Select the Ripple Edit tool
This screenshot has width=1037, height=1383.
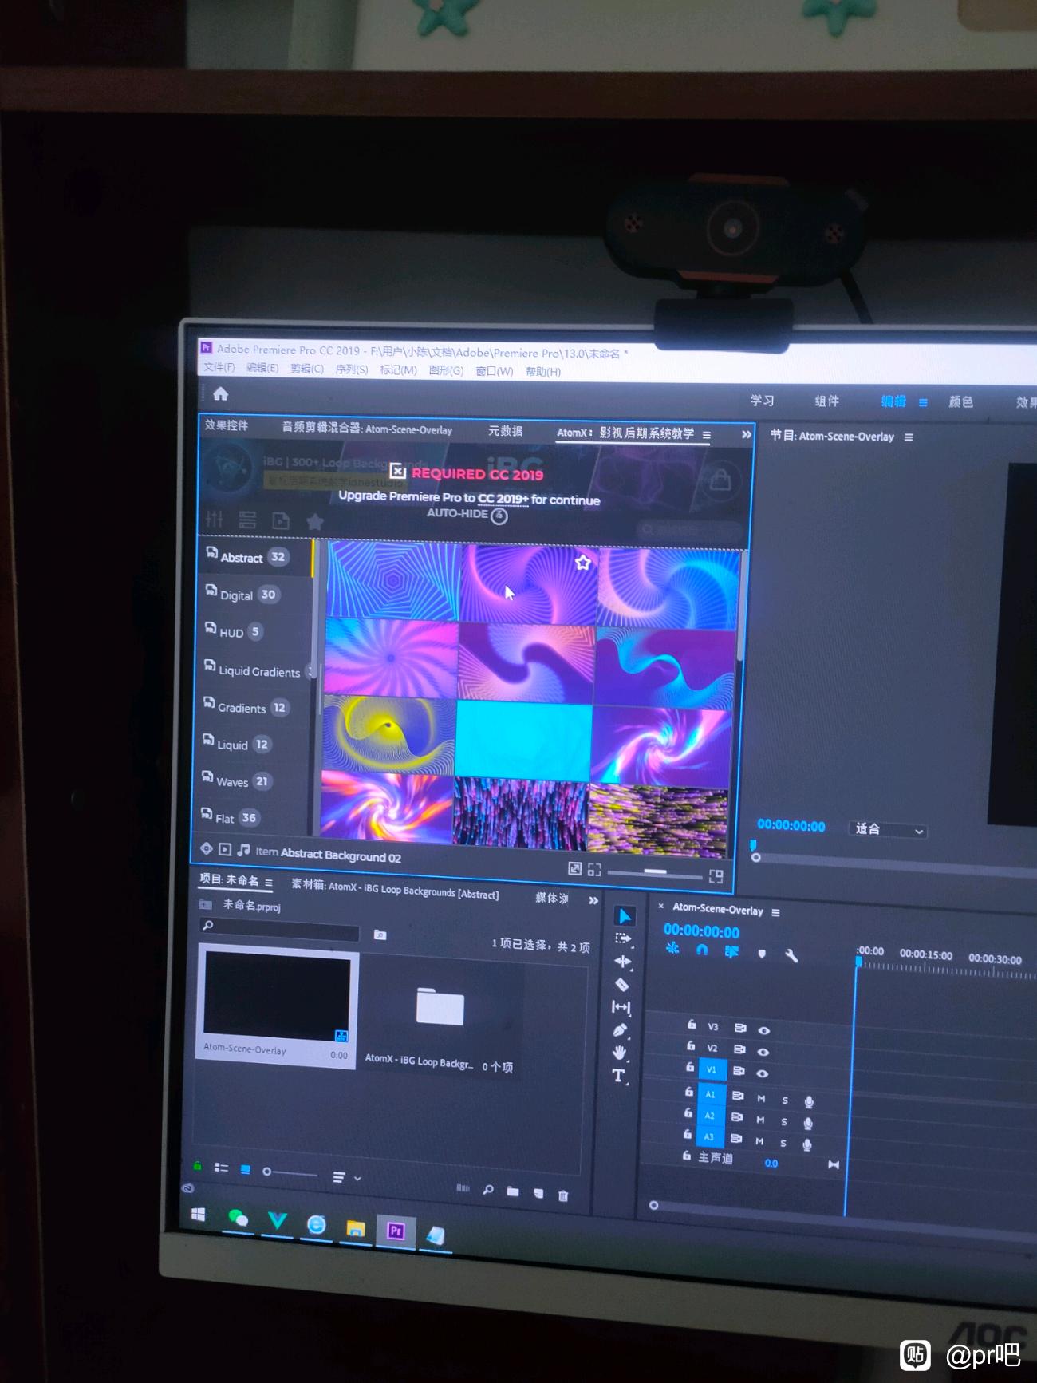(623, 962)
